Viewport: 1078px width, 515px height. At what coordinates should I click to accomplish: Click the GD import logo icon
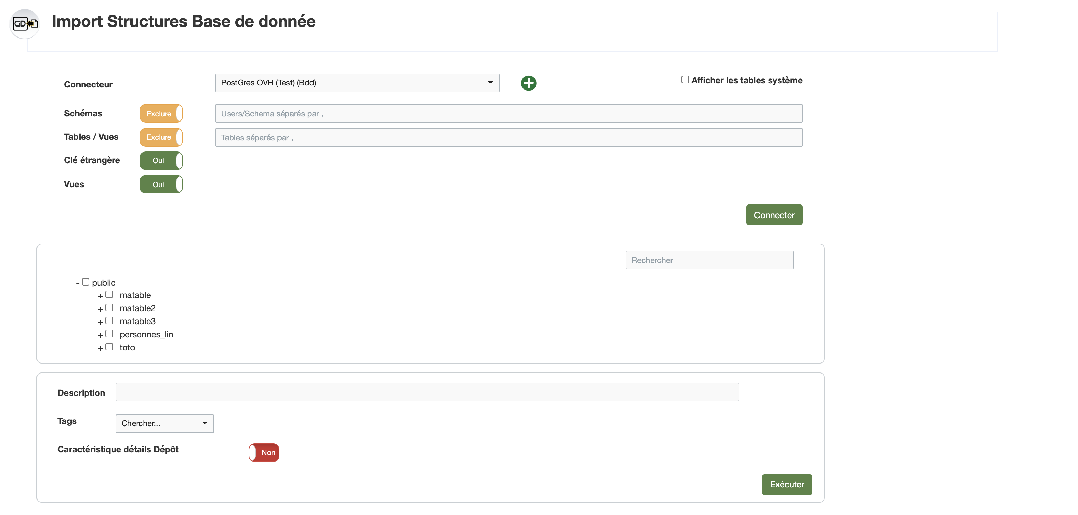tap(25, 24)
